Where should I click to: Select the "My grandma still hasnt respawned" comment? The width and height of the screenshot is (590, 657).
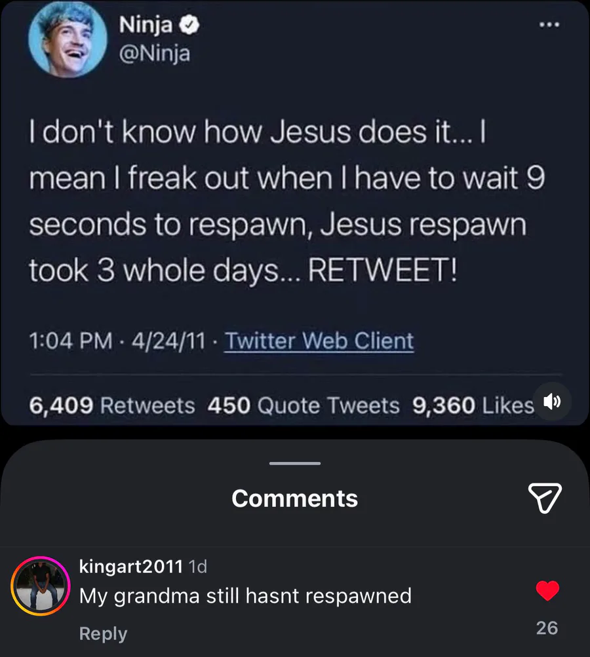(245, 596)
